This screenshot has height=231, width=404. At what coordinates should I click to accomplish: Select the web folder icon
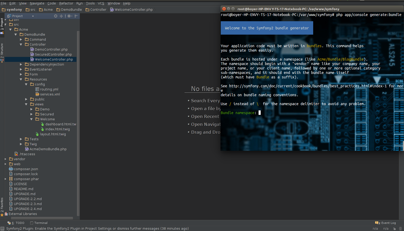coord(11,164)
